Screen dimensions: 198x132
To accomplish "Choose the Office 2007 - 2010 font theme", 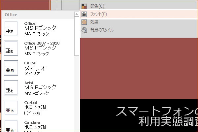I will point(38,48).
